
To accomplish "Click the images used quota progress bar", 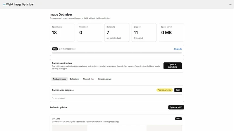I will 117,53.
